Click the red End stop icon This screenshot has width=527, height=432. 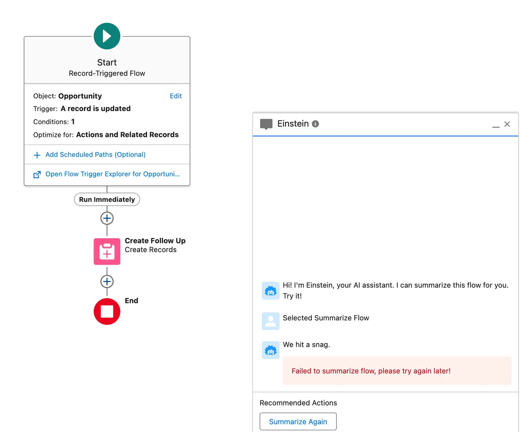(x=107, y=312)
